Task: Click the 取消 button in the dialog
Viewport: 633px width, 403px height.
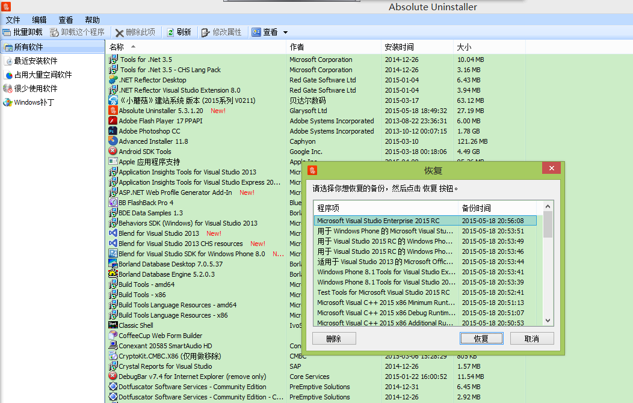Action: [532, 339]
